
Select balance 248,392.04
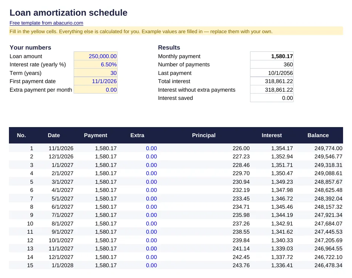click(329, 199)
